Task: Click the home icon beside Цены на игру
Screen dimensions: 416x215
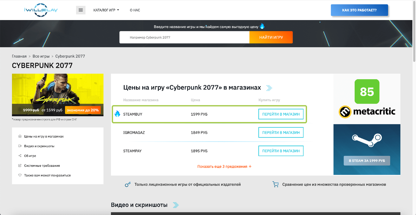Action: pyautogui.click(x=20, y=136)
